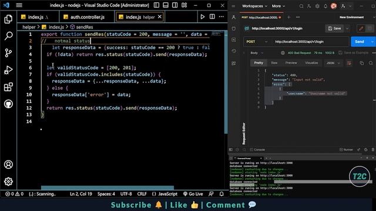
Task: Click Ln 2, Col 19 in status bar
Action: (x=81, y=194)
